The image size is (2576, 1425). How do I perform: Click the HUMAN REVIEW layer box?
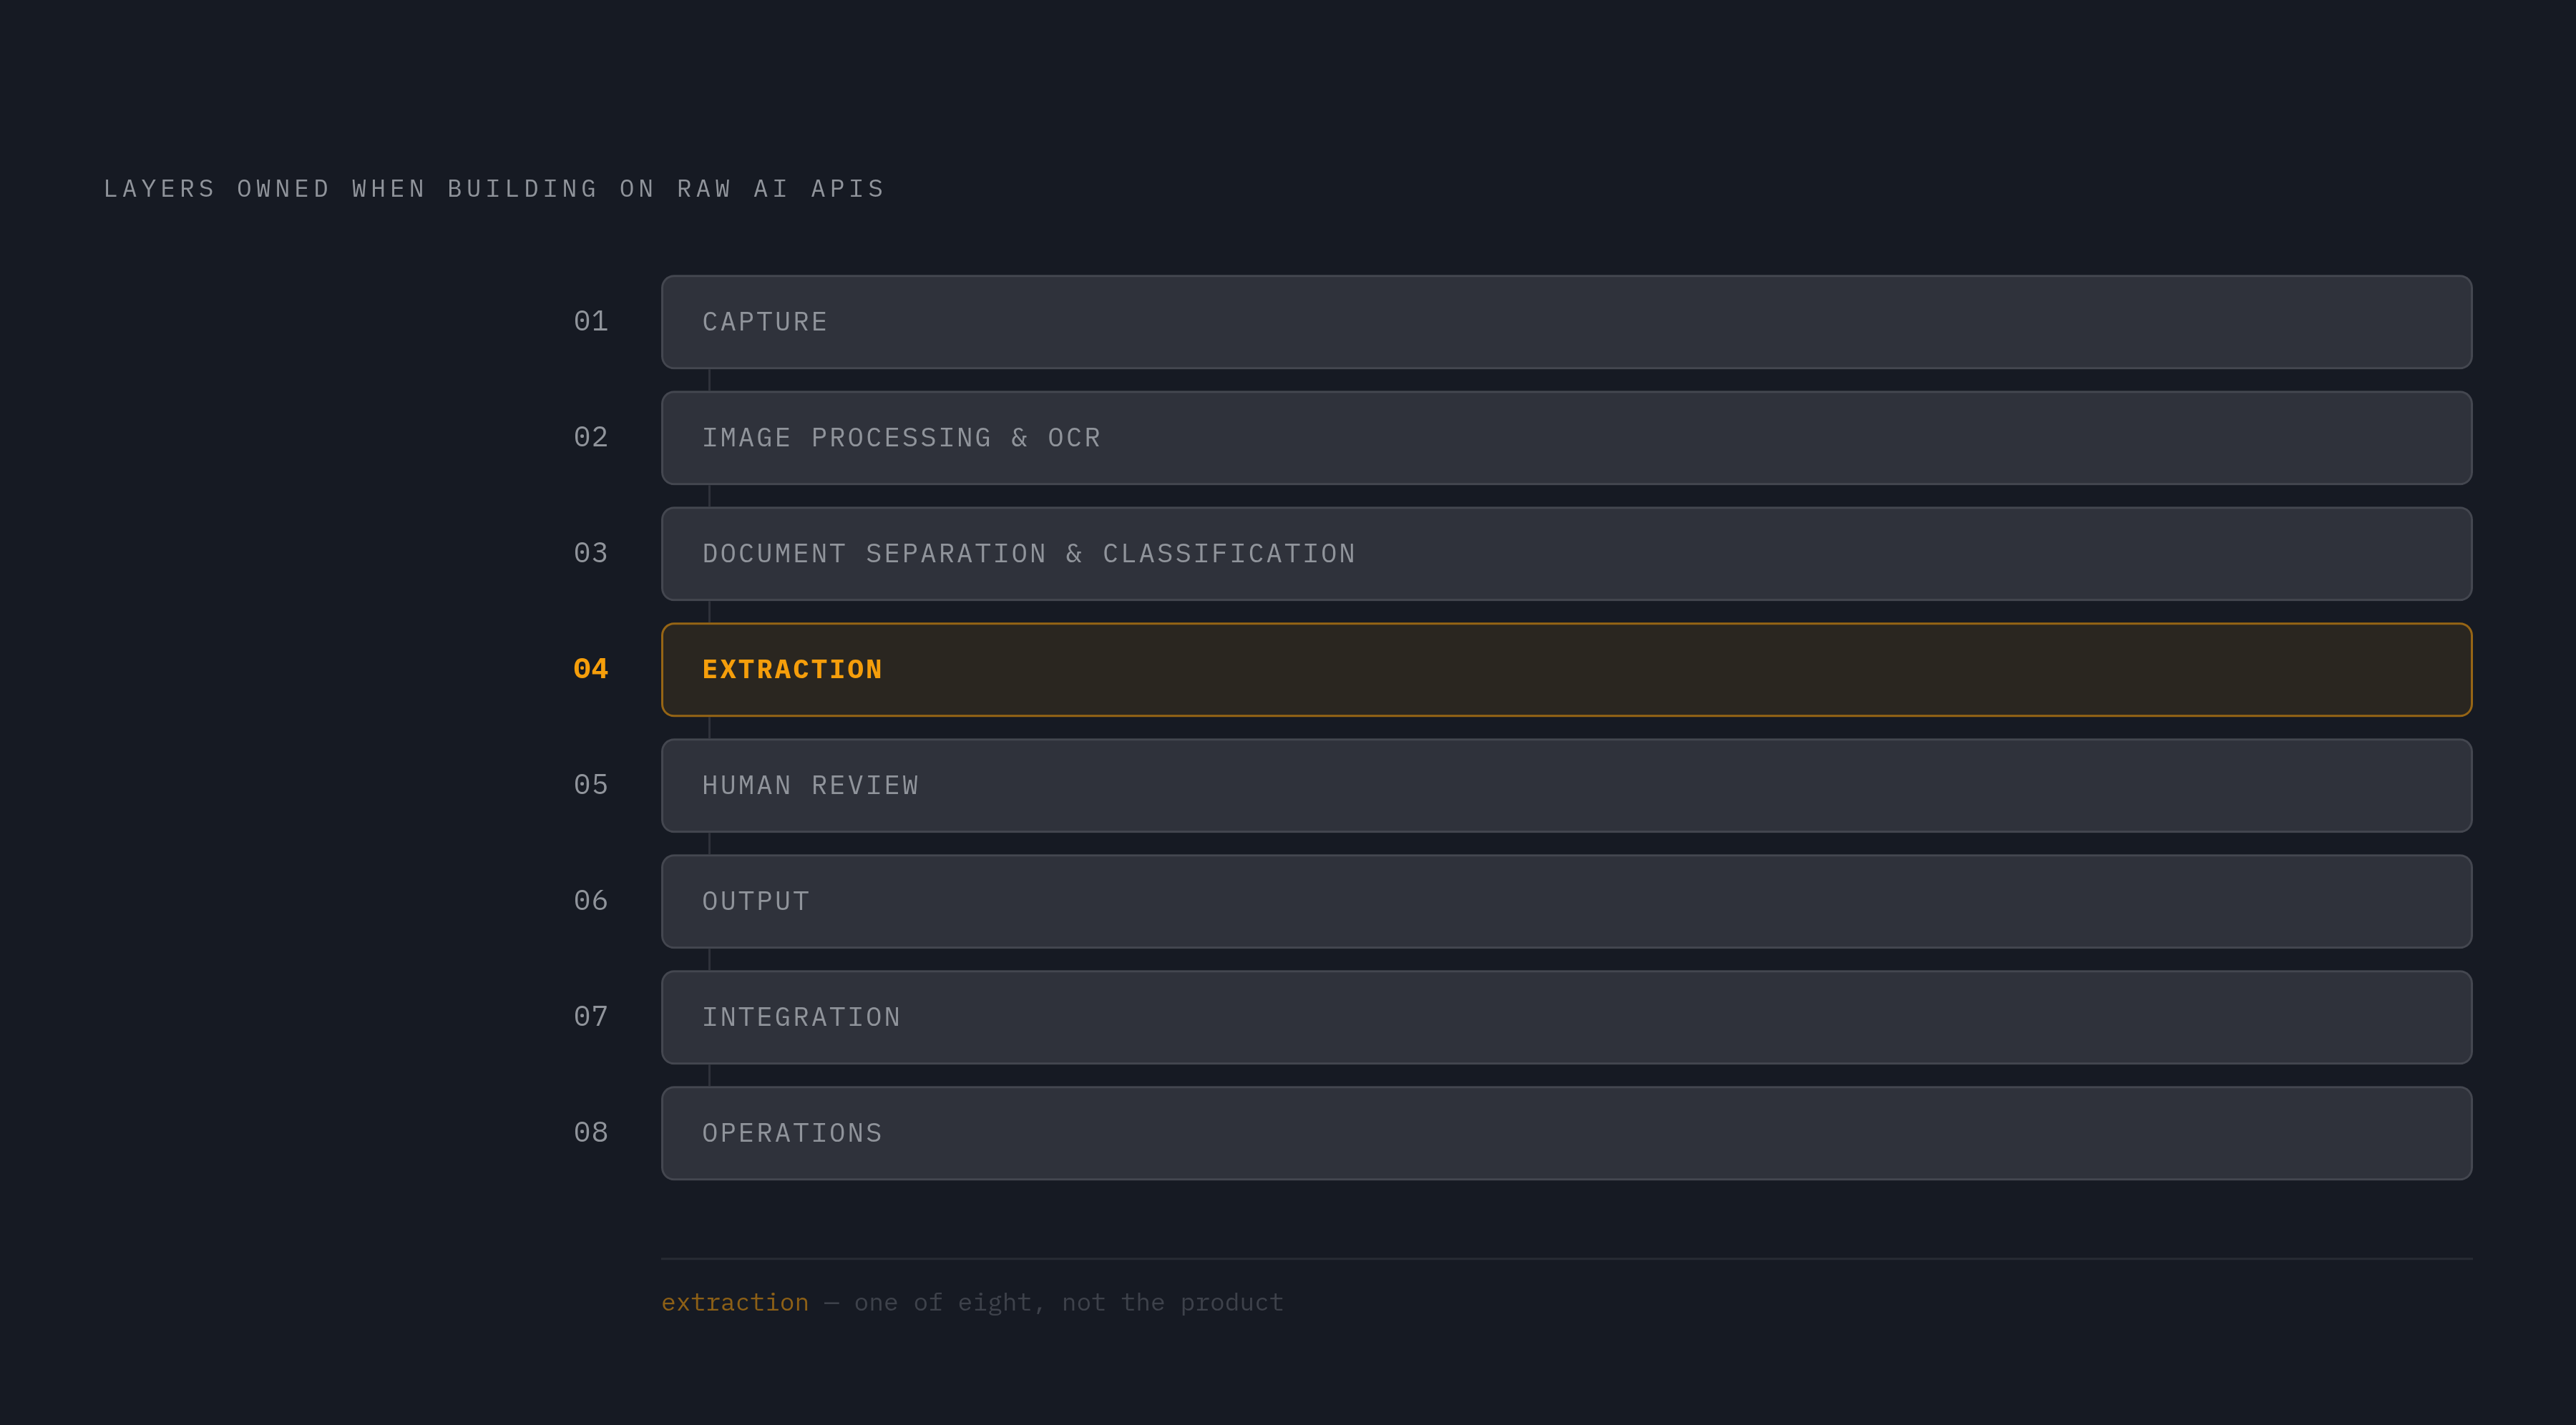tap(1566, 786)
